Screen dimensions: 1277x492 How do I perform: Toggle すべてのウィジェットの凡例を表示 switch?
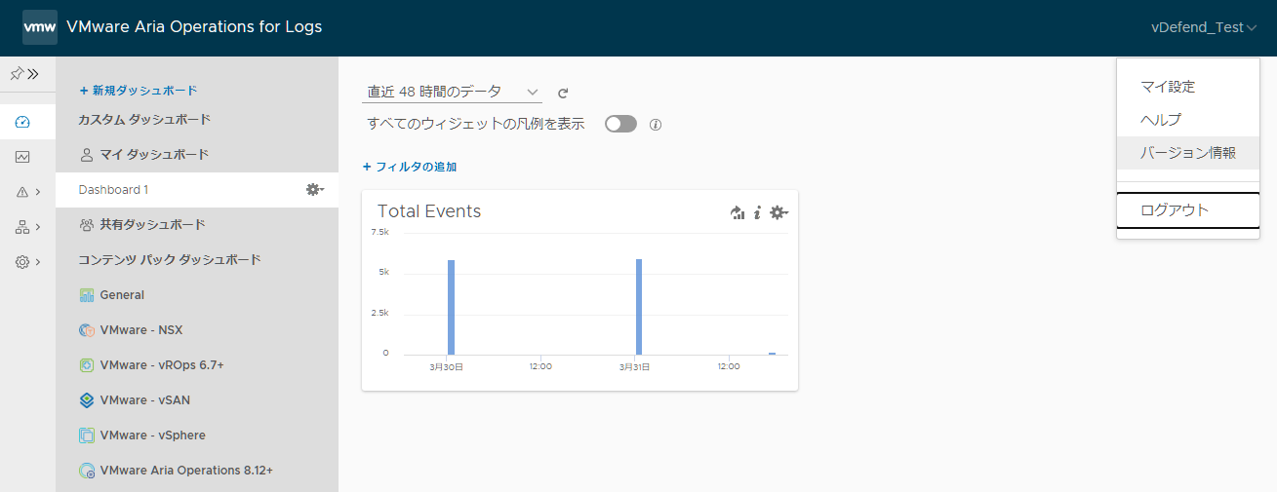(x=620, y=124)
